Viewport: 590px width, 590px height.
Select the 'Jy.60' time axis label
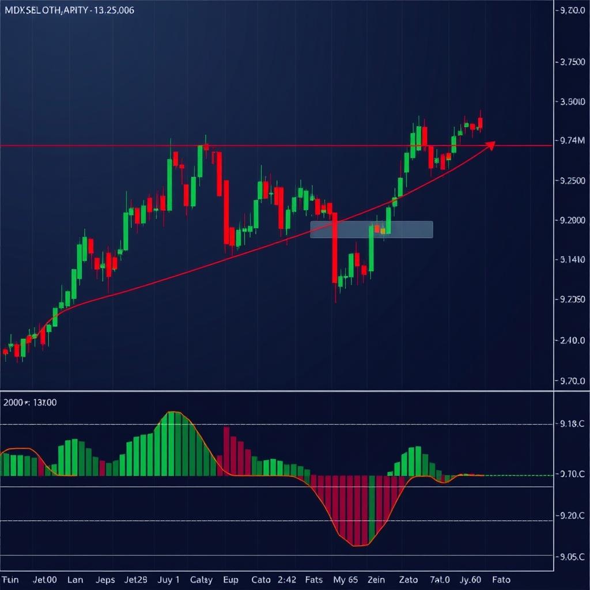[x=471, y=580]
